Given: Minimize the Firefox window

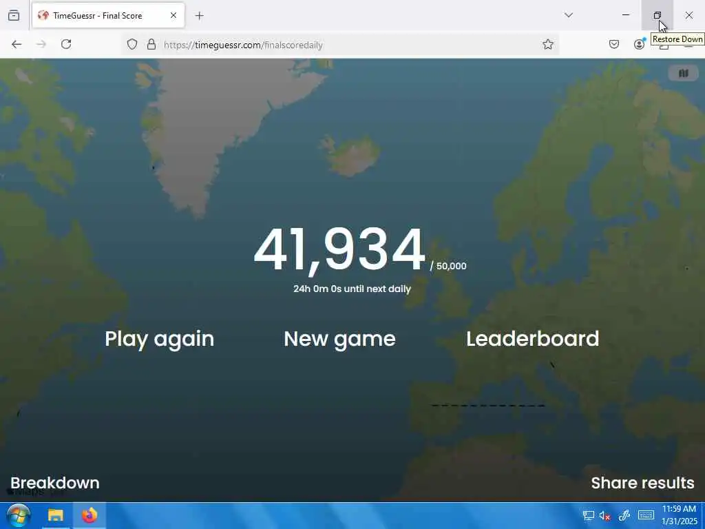Looking at the screenshot, I should pos(625,15).
